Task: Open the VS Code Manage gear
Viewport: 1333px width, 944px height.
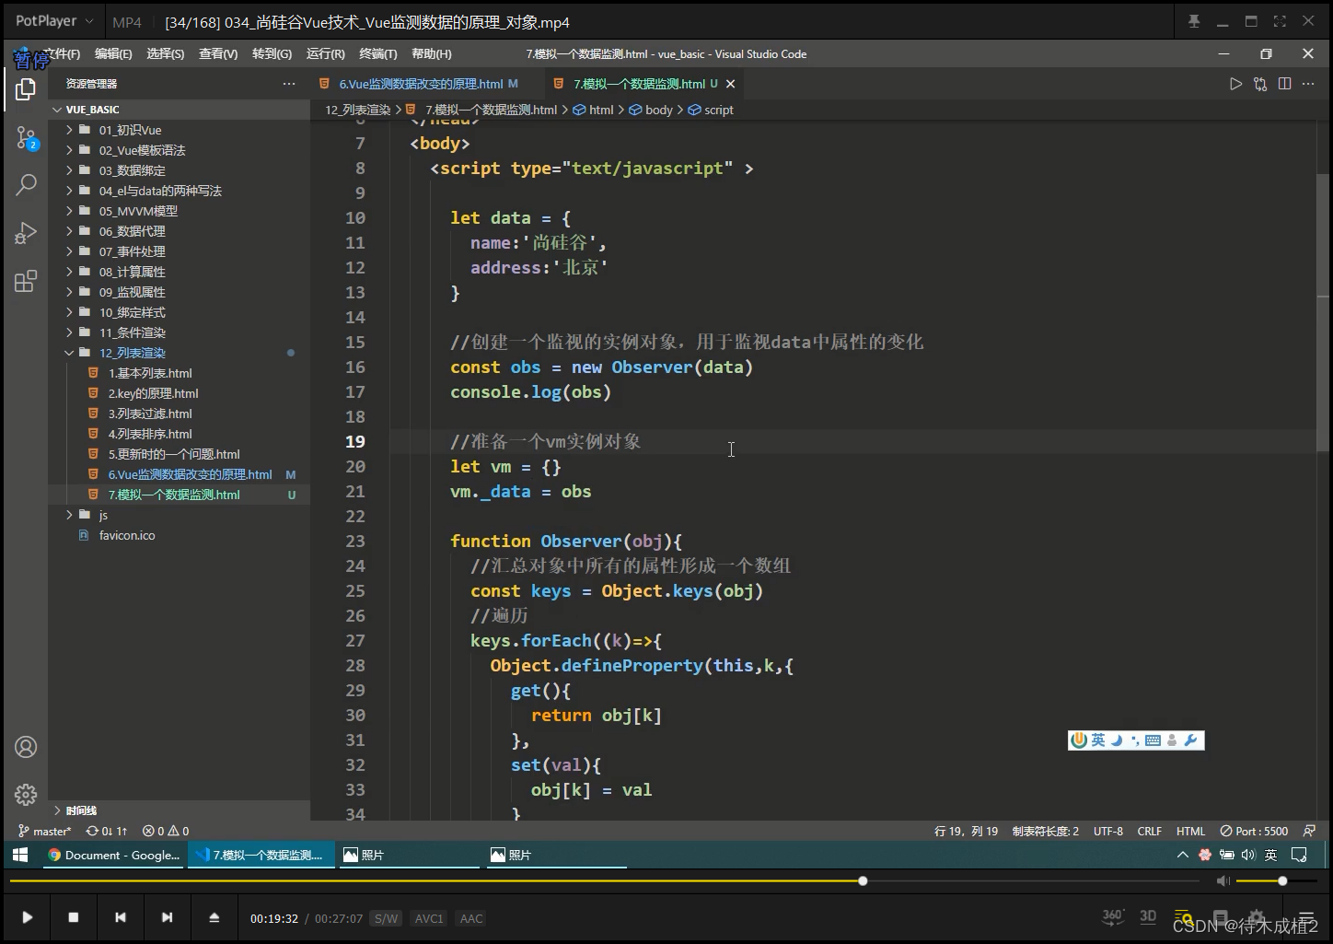Action: pos(26,794)
